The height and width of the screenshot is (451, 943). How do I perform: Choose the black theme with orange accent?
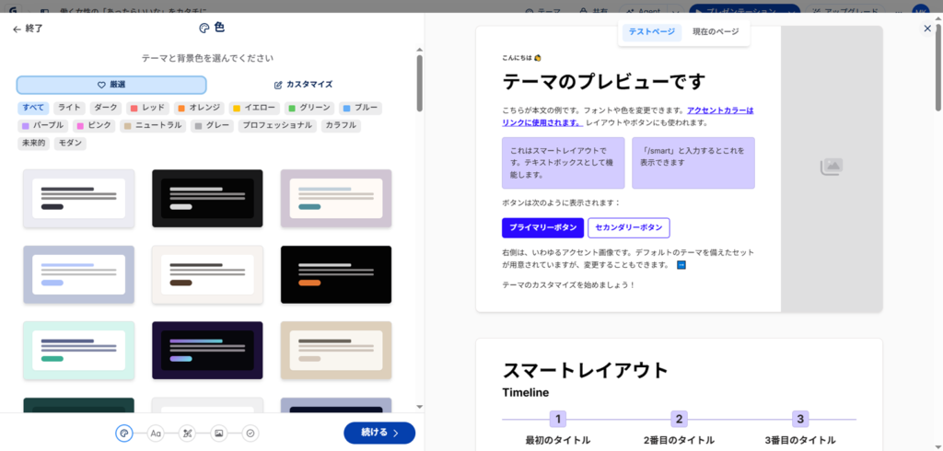point(335,274)
